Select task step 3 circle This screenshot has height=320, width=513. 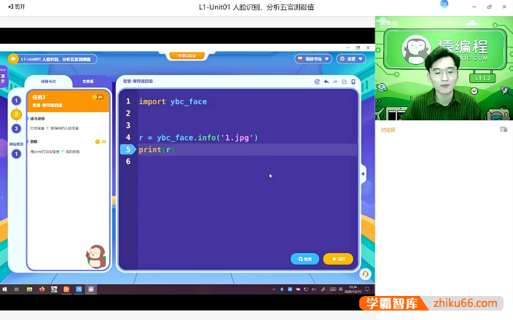click(16, 128)
